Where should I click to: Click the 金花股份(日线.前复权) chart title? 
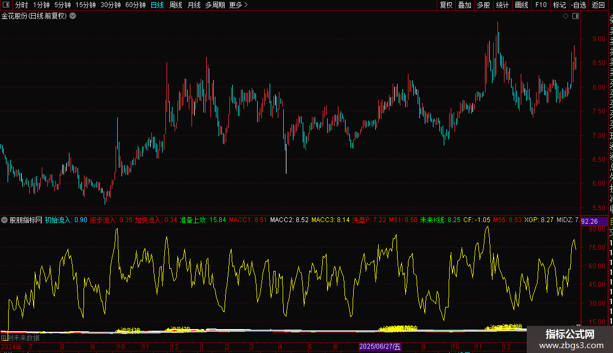[x=34, y=16]
